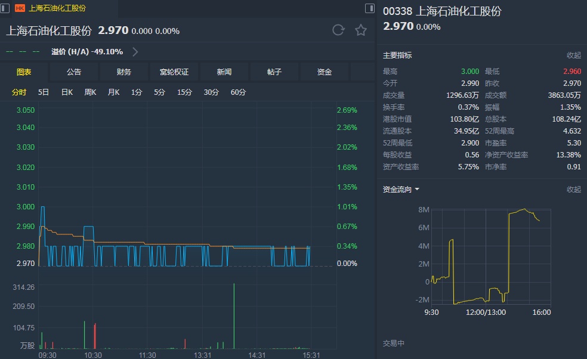
Task: Click the 成交额 value 3863.05万
Action: pos(564,95)
